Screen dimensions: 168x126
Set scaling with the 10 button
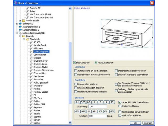tap(112, 102)
